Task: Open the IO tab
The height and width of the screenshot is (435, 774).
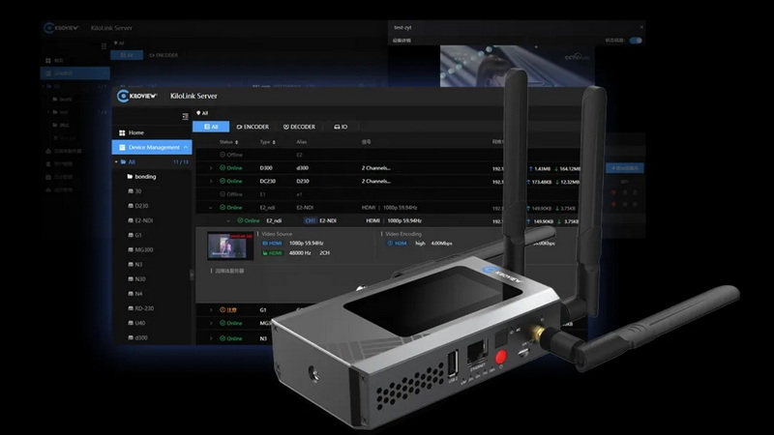Action: tap(340, 127)
